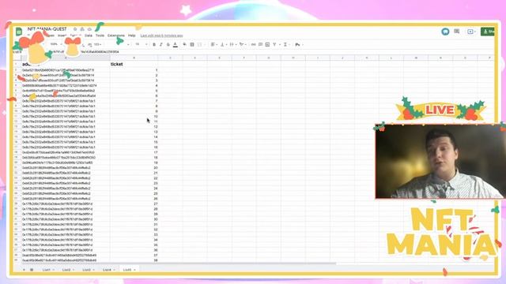This screenshot has height=284, width=506.
Task: Open the fill color picker
Action: [184, 44]
